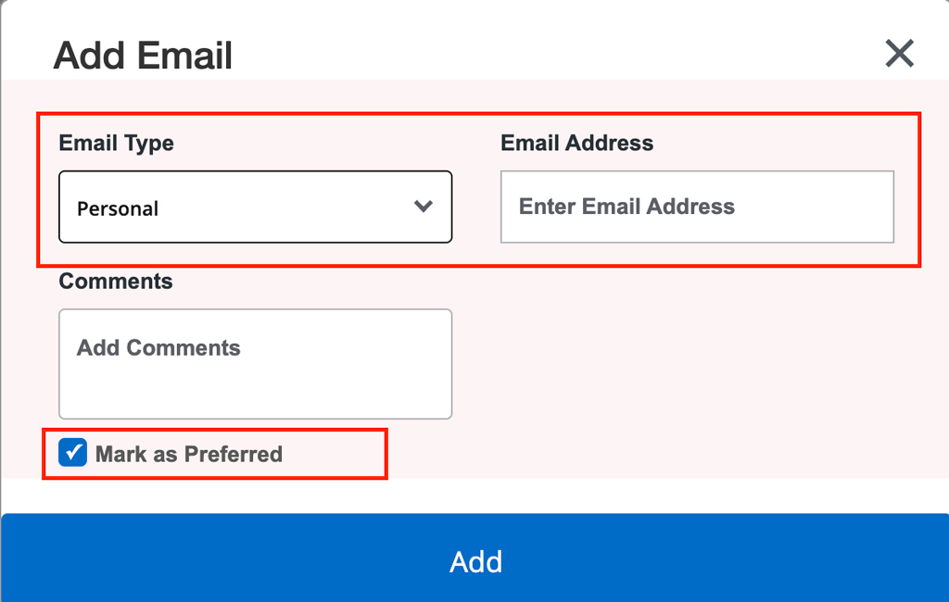Screen dimensions: 949x602
Task: Expand the combo box showing Personal
Action: (255, 207)
